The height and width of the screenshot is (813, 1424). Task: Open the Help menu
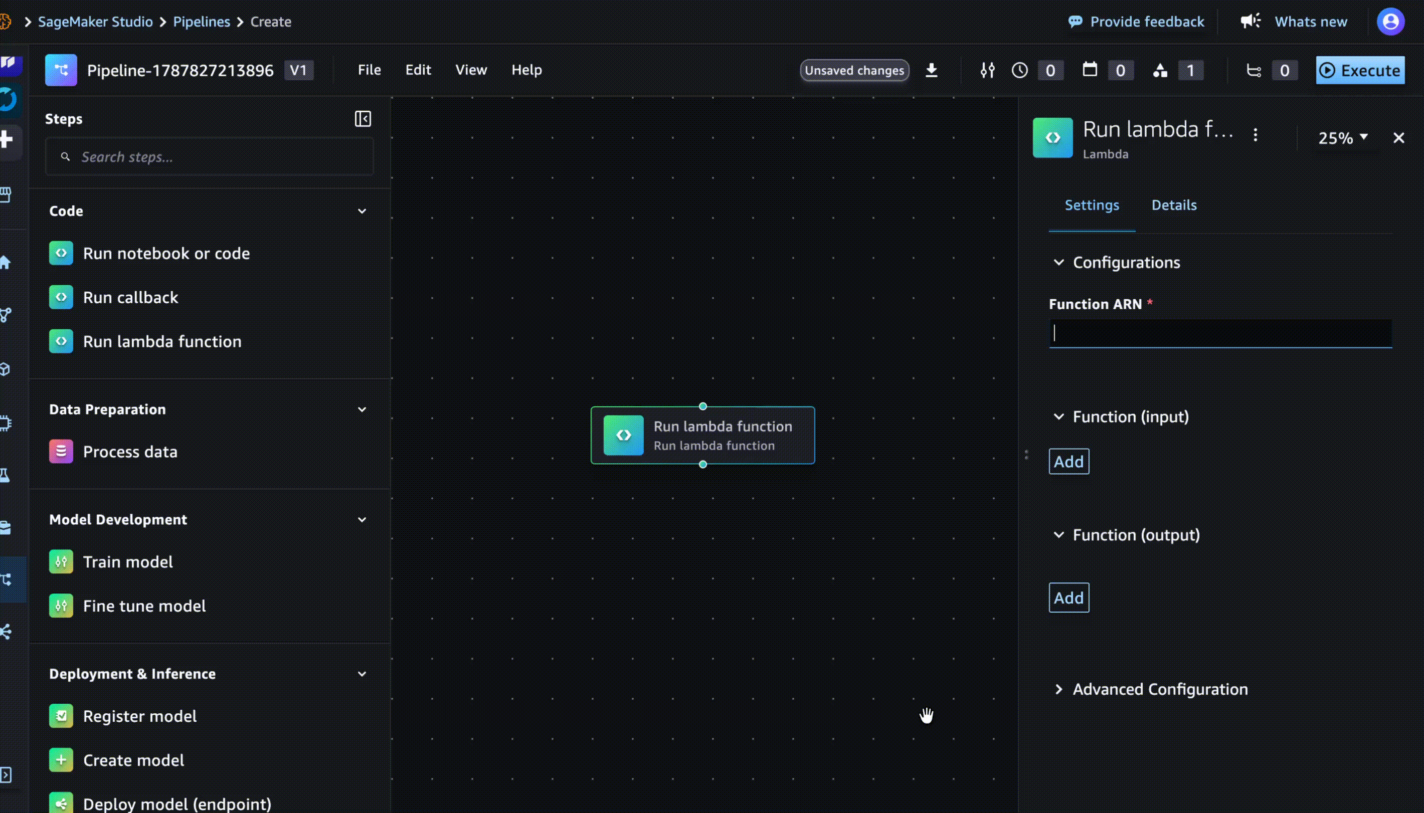point(526,70)
